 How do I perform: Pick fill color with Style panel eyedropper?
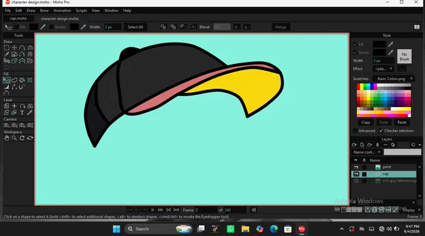(x=391, y=44)
